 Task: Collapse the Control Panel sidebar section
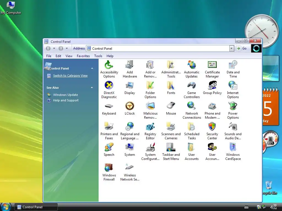tap(92, 68)
